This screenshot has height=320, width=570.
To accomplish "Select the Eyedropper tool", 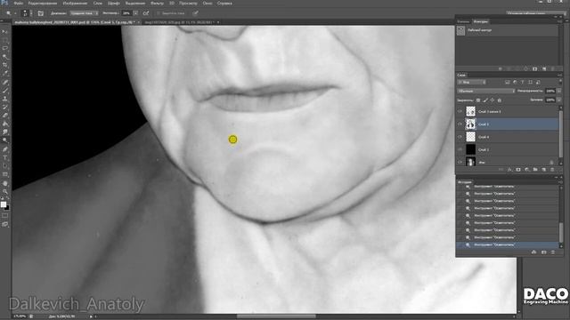I will coord(5,73).
